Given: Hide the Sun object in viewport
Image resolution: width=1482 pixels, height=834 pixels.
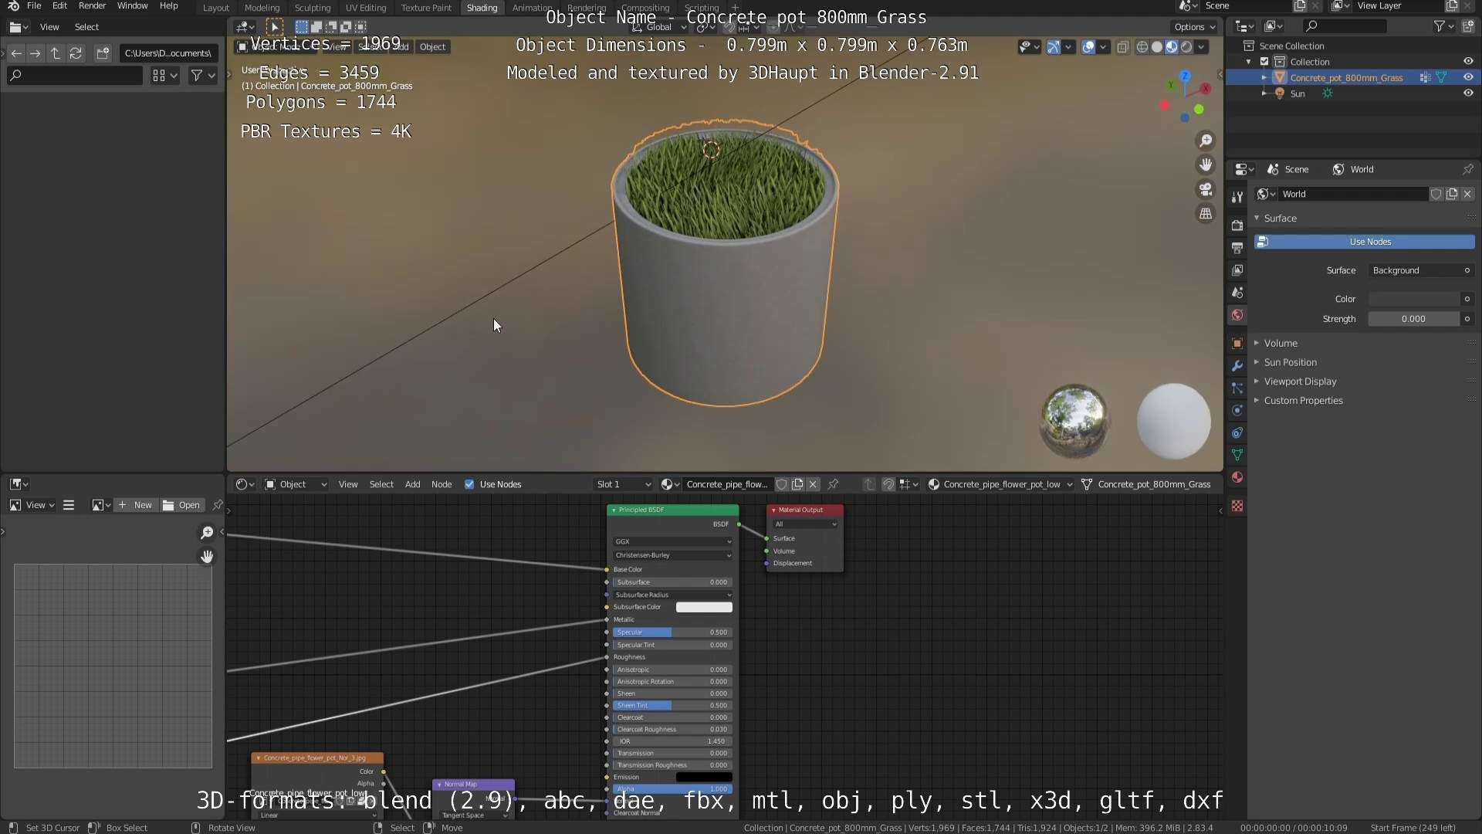Looking at the screenshot, I should (1468, 93).
